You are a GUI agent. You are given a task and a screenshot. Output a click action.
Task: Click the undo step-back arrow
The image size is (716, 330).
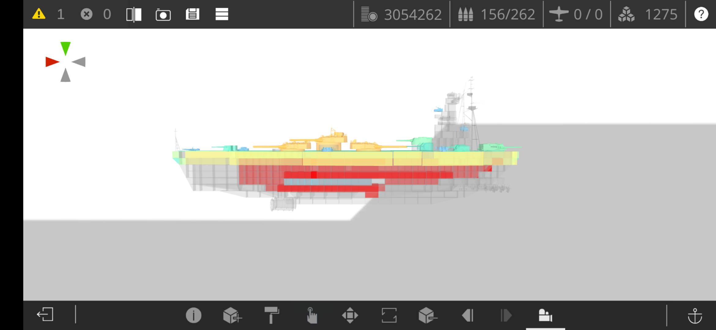tap(468, 315)
